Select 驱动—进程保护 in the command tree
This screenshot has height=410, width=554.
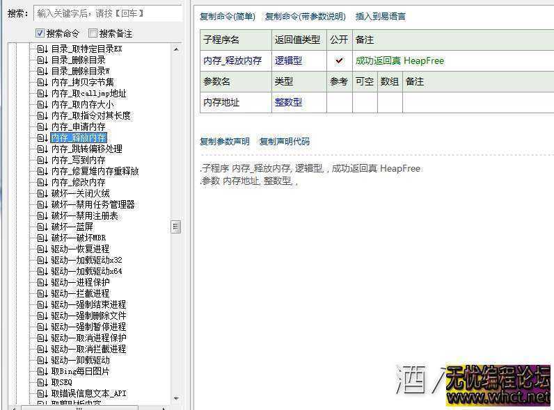80,283
